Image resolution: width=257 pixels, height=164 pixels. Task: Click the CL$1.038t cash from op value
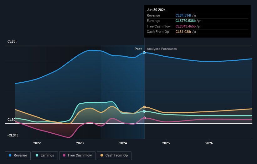183,32
